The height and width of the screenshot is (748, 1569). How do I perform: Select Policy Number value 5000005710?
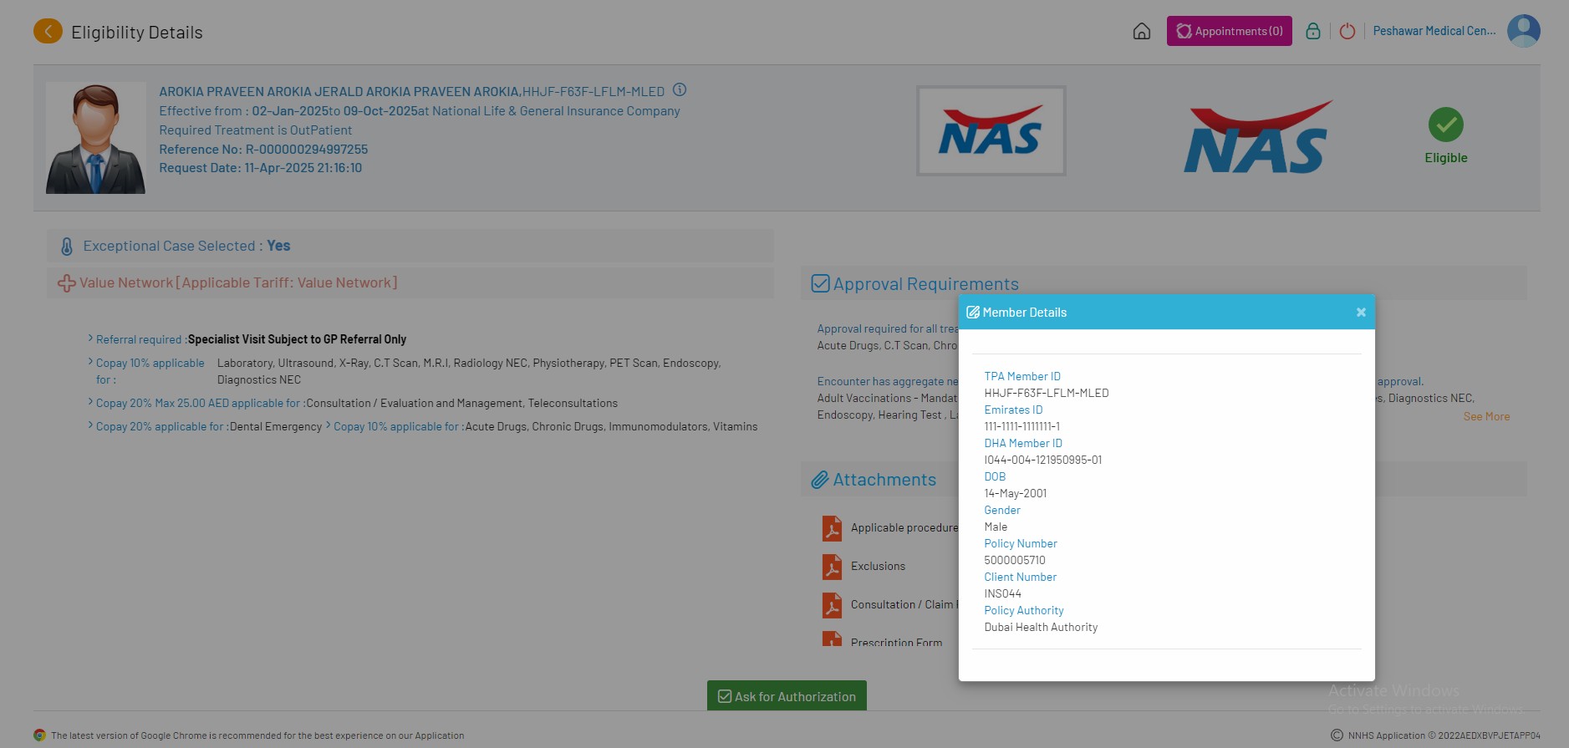tap(1015, 560)
